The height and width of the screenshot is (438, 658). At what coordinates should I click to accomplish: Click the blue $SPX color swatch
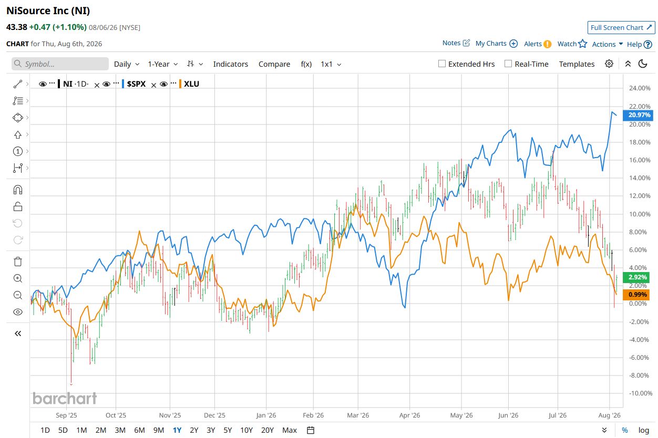tap(122, 84)
